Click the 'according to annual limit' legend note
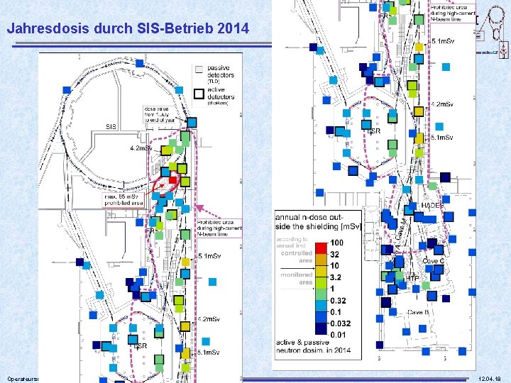 (292, 243)
